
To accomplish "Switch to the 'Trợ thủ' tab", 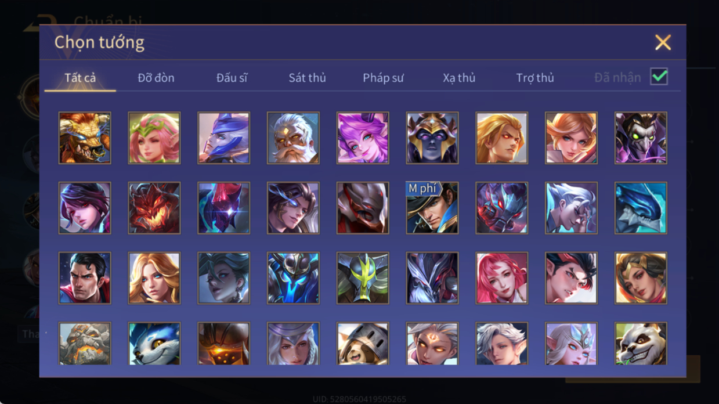I will (535, 78).
